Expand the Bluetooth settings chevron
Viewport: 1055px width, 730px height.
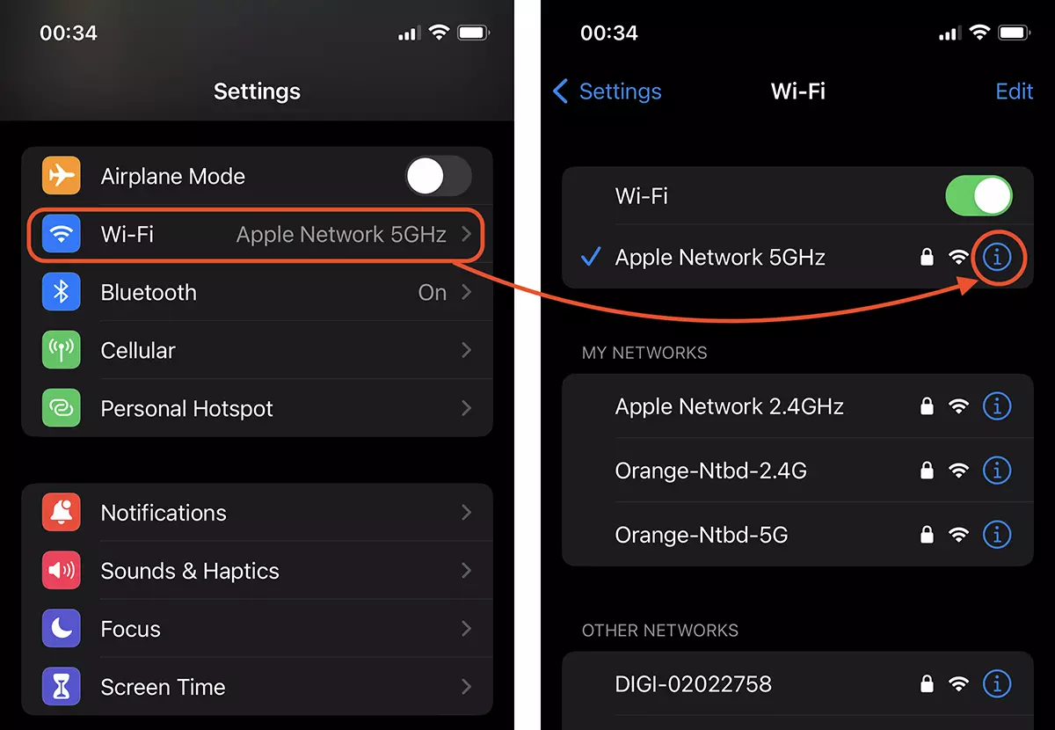click(x=467, y=292)
